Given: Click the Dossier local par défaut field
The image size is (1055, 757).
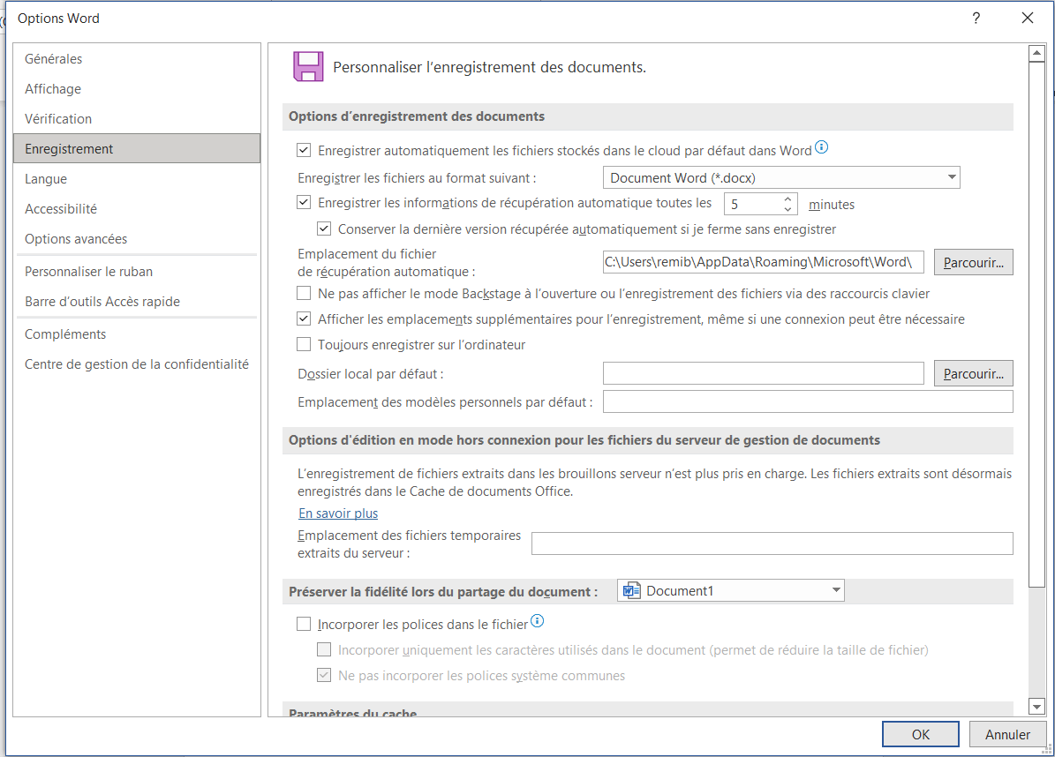Looking at the screenshot, I should point(763,373).
